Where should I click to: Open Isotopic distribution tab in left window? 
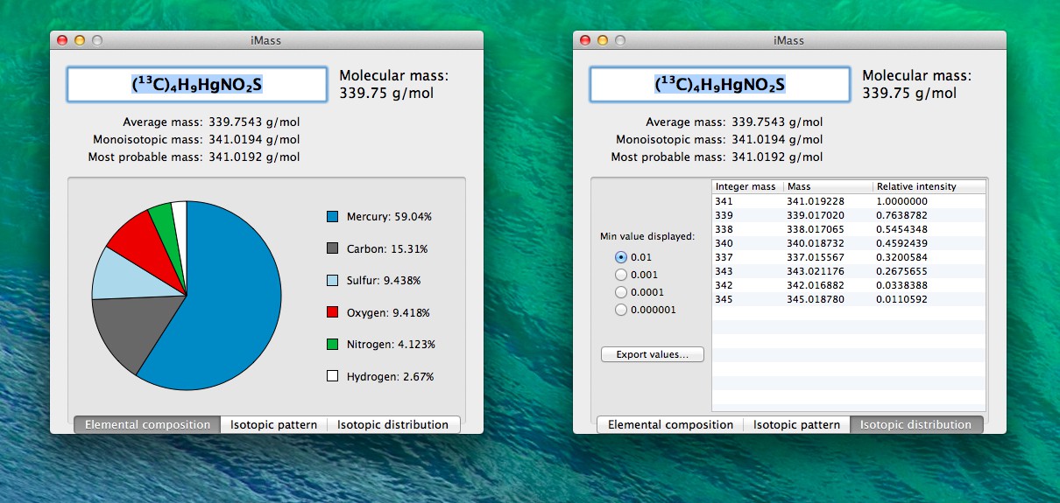[x=393, y=425]
